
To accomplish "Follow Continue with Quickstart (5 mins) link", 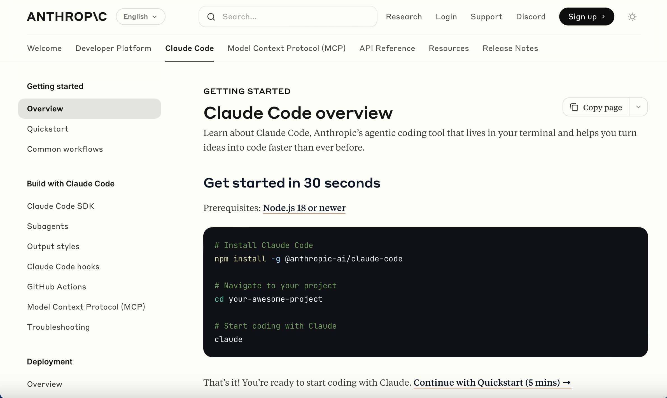I will click(492, 382).
